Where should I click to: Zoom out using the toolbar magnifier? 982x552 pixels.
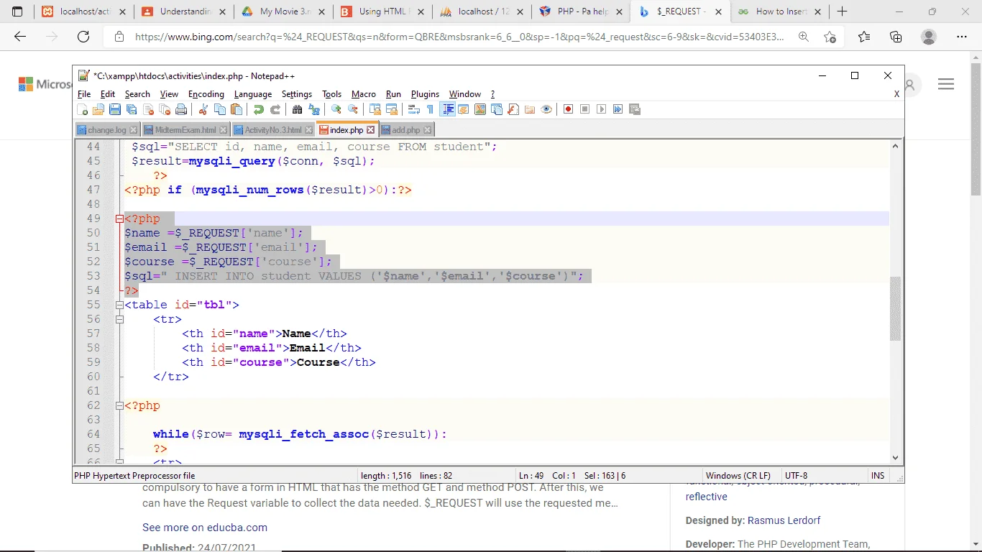[353, 109]
